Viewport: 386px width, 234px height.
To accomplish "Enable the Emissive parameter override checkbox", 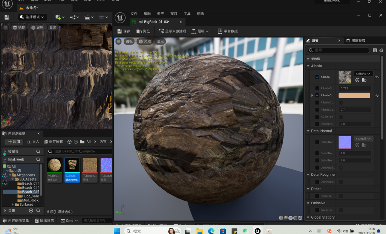I will pyautogui.click(x=317, y=210).
